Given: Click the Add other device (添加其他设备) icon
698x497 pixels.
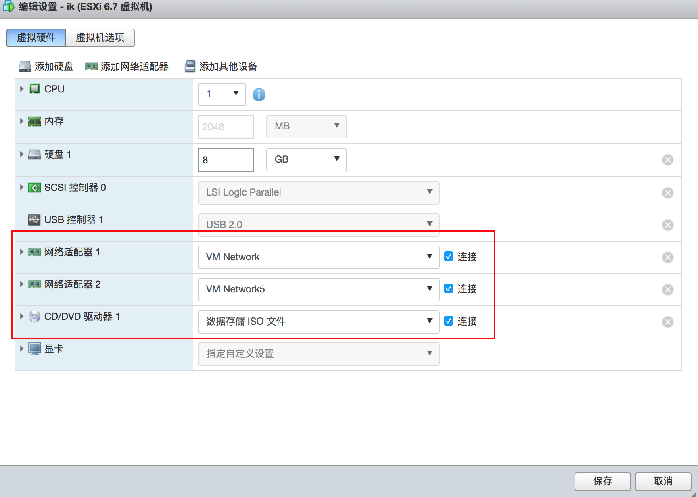Looking at the screenshot, I should pos(190,66).
